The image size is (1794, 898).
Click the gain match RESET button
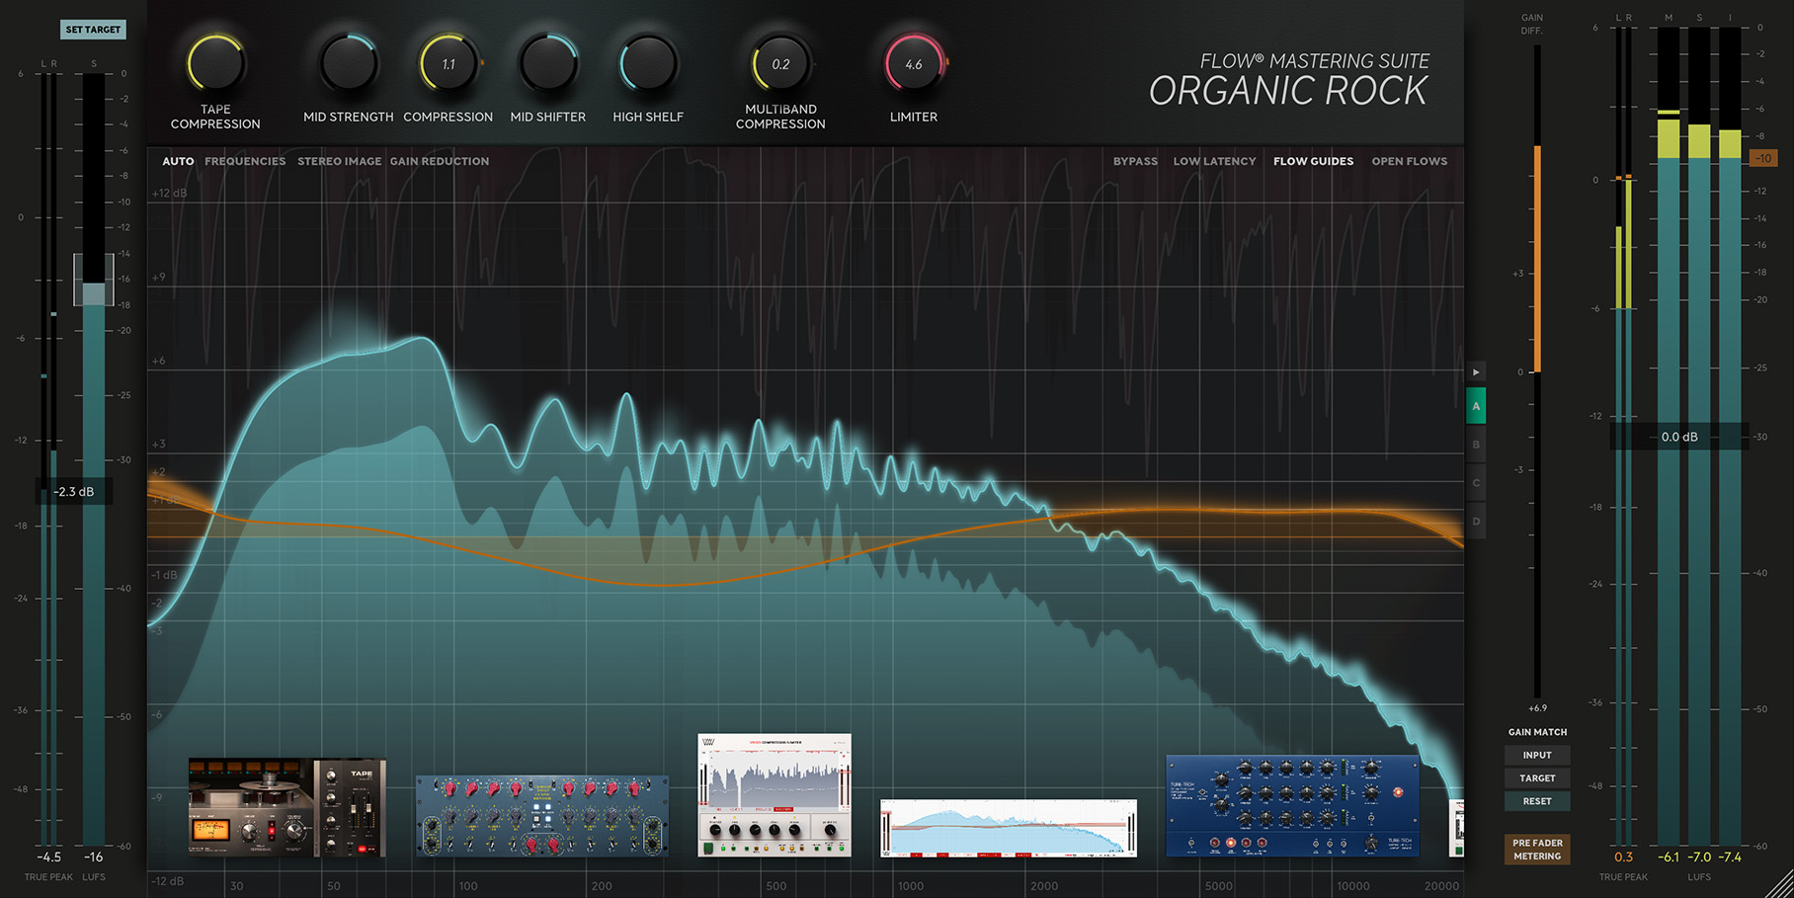pos(1537,801)
